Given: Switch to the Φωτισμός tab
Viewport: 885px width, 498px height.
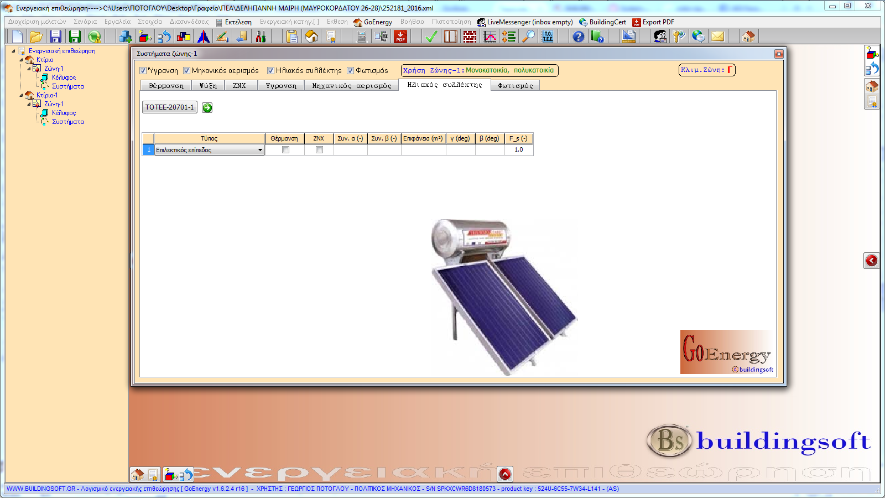Looking at the screenshot, I should click(515, 86).
